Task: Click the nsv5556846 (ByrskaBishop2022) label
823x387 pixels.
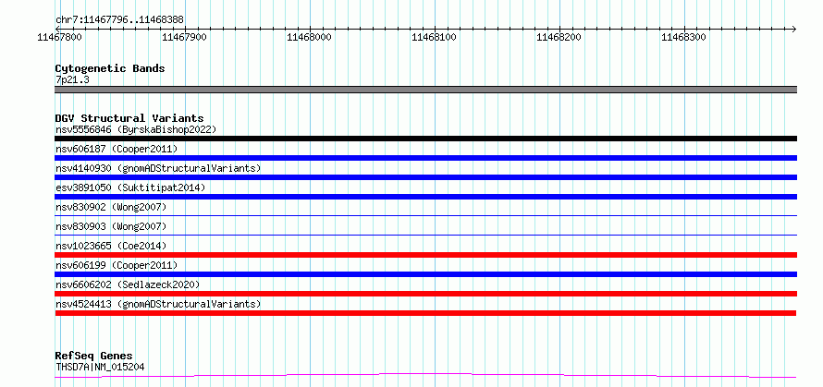Action: [x=136, y=129]
